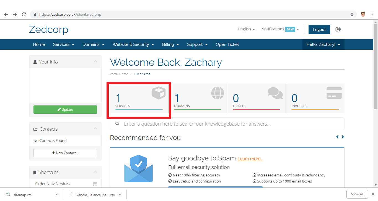The height and width of the screenshot is (201, 378).
Task: Click the Client Area breadcrumb
Action: [x=142, y=74]
